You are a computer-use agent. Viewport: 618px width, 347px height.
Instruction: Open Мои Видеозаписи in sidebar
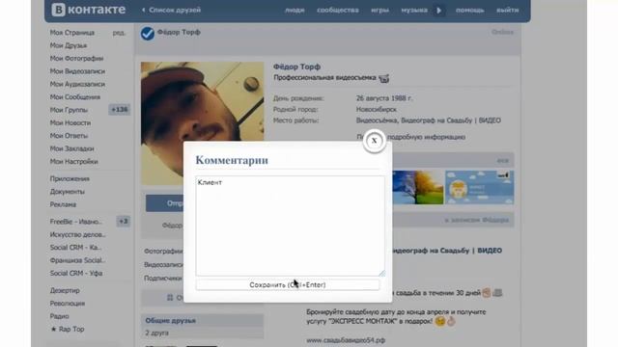[77, 71]
